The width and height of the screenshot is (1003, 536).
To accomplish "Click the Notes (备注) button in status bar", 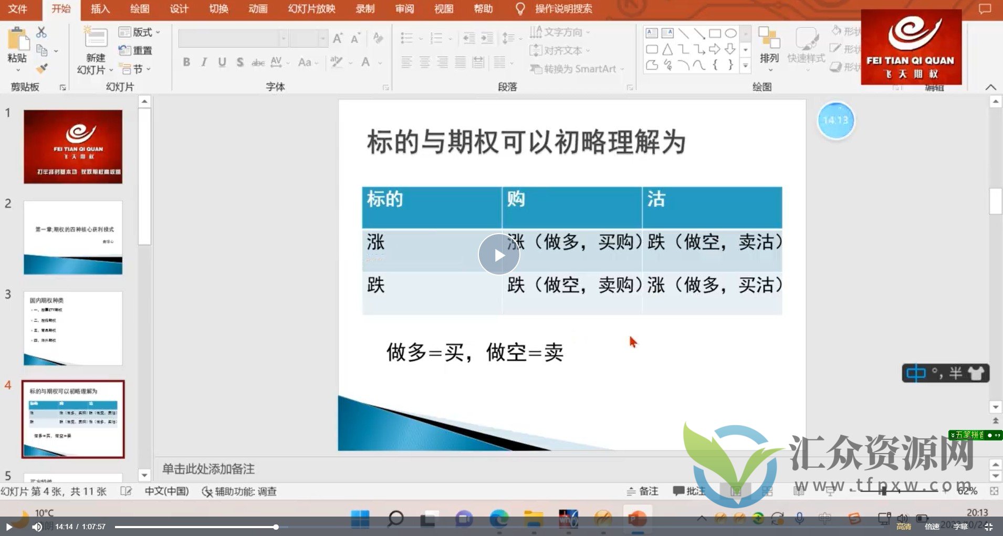I will click(x=643, y=491).
